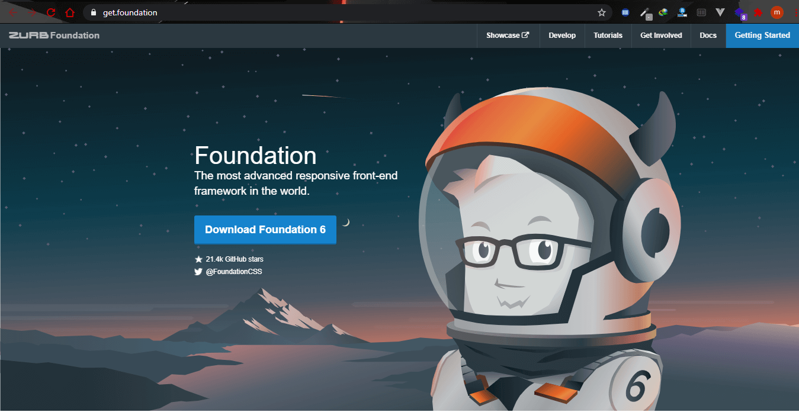This screenshot has height=412, width=799.
Task: Click the Twitter bird icon
Action: click(198, 272)
